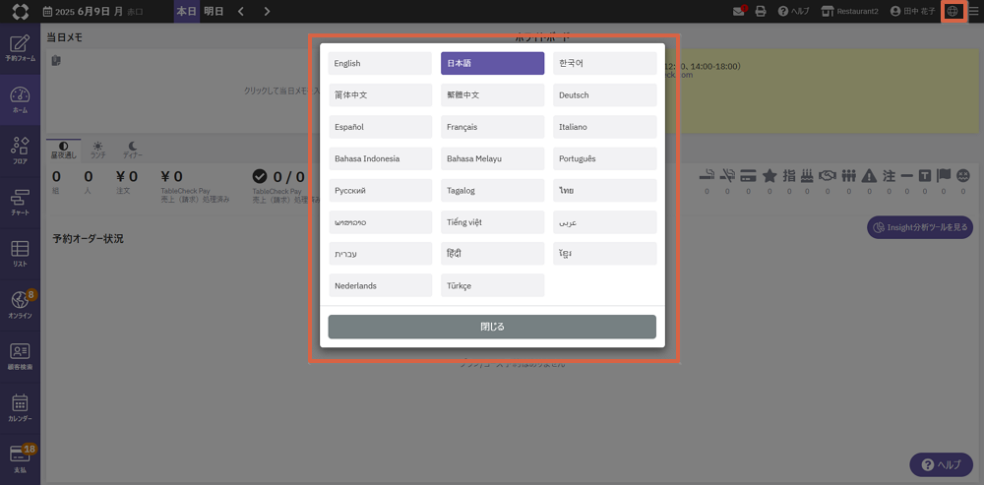Switch to the ディナー dinner tab

tap(133, 149)
